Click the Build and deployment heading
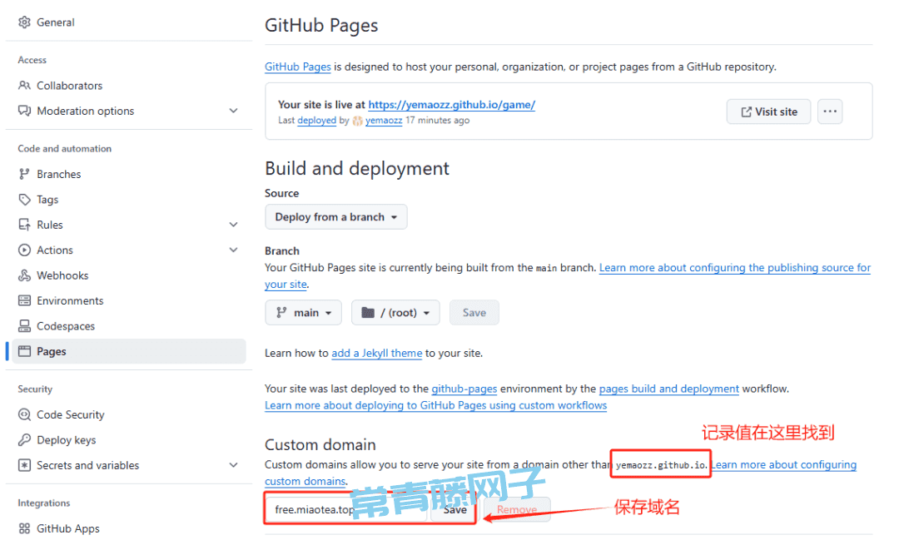The width and height of the screenshot is (899, 545). click(356, 168)
